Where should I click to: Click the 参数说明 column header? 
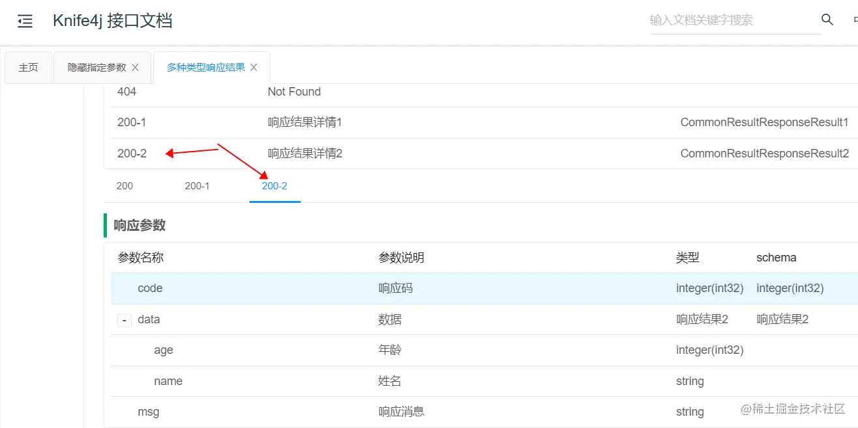pos(401,258)
